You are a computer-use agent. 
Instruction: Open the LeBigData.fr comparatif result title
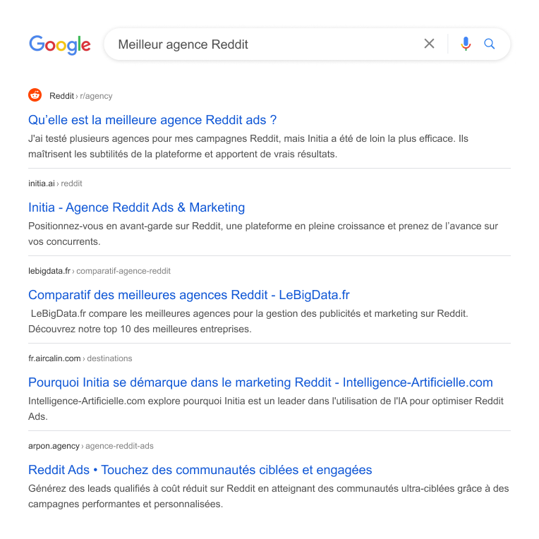189,295
